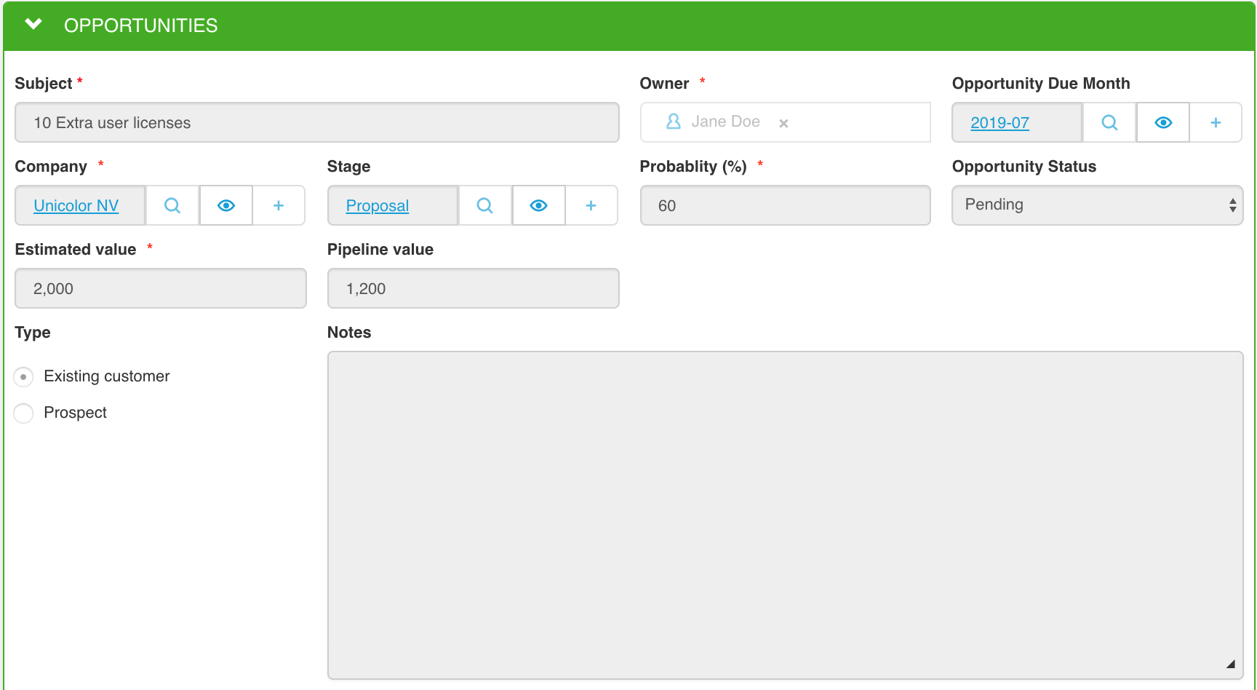Click the Jane Doe user icon
1257x690 pixels.
point(674,122)
